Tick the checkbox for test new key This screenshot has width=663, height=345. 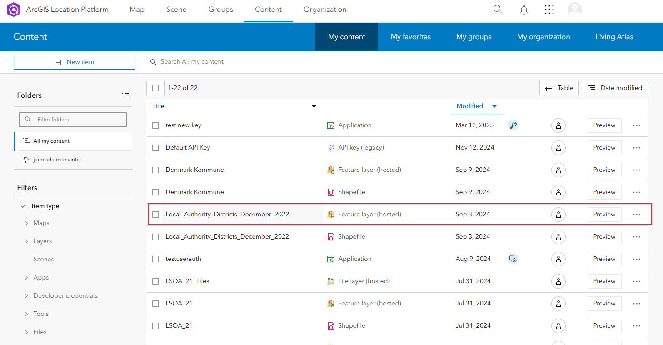pyautogui.click(x=155, y=125)
